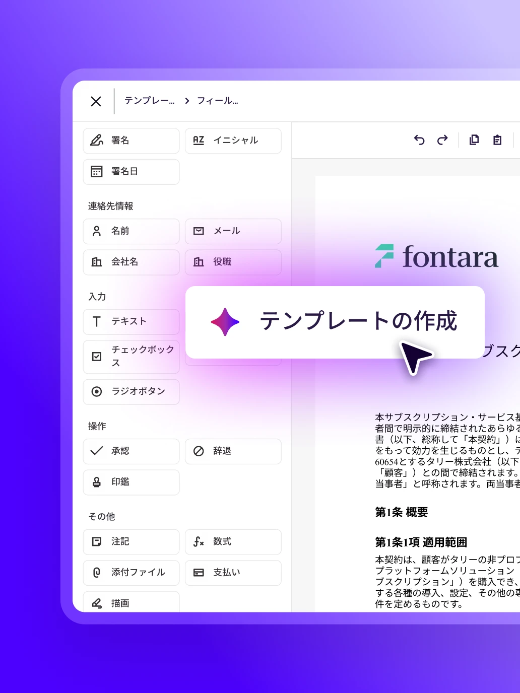This screenshot has width=520, height=693.
Task: Click the 連絡先情報 section label
Action: 111,206
